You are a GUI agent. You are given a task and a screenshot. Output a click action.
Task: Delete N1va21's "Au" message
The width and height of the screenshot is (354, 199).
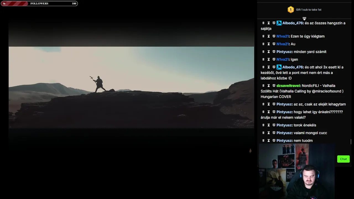point(263,44)
